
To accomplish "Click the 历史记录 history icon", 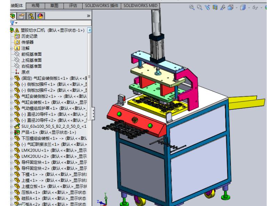I will point(17,36).
